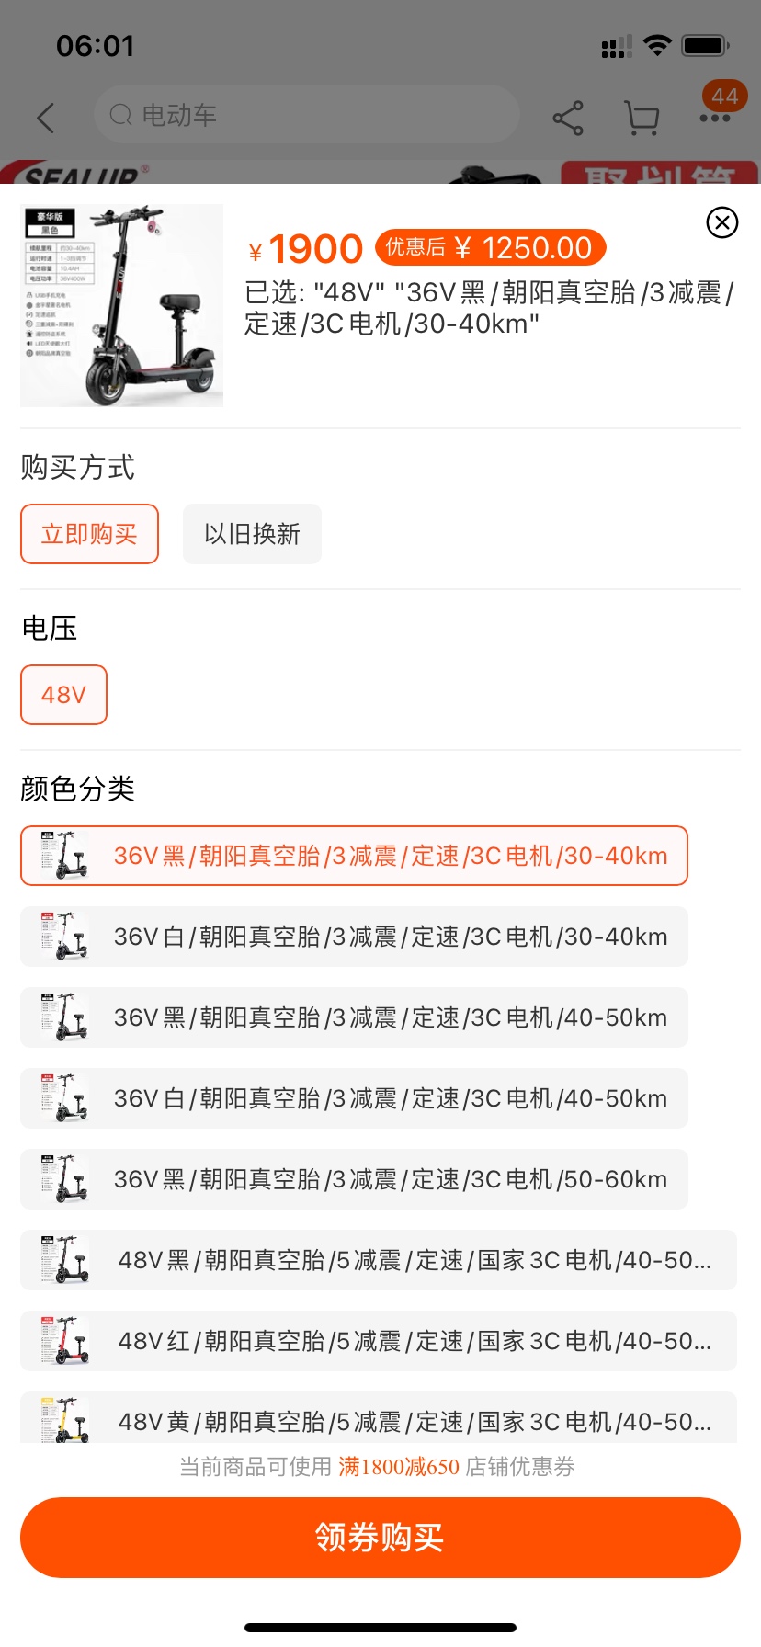Select 立即购买 purchase method
Image resolution: width=761 pixels, height=1647 pixels.
point(89,534)
